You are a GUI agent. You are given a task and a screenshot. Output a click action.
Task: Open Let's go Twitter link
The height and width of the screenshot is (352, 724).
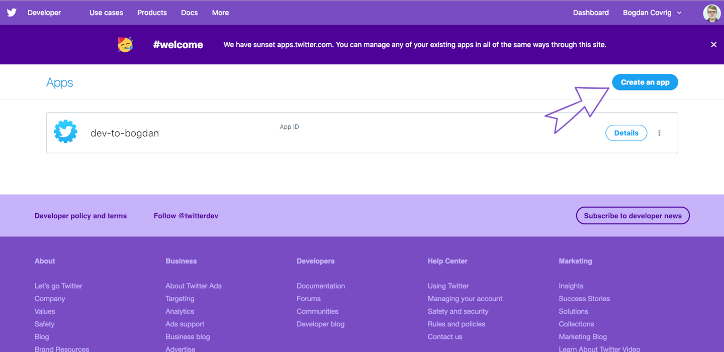point(58,286)
